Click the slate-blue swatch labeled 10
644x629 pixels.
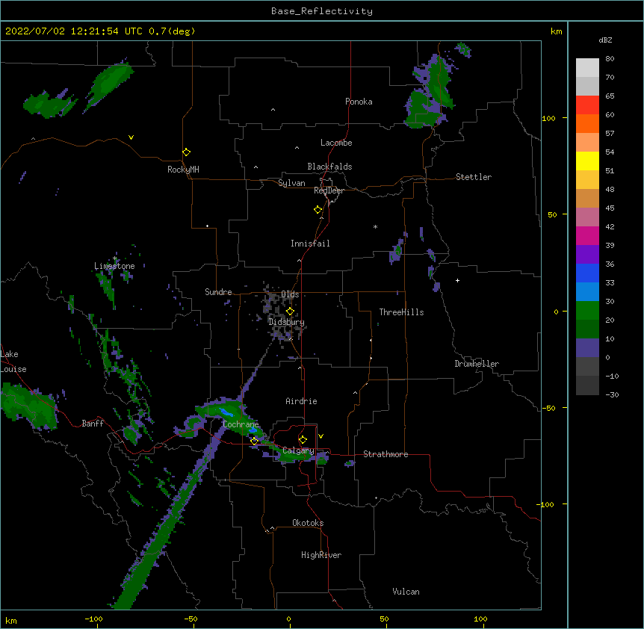pyautogui.click(x=587, y=348)
